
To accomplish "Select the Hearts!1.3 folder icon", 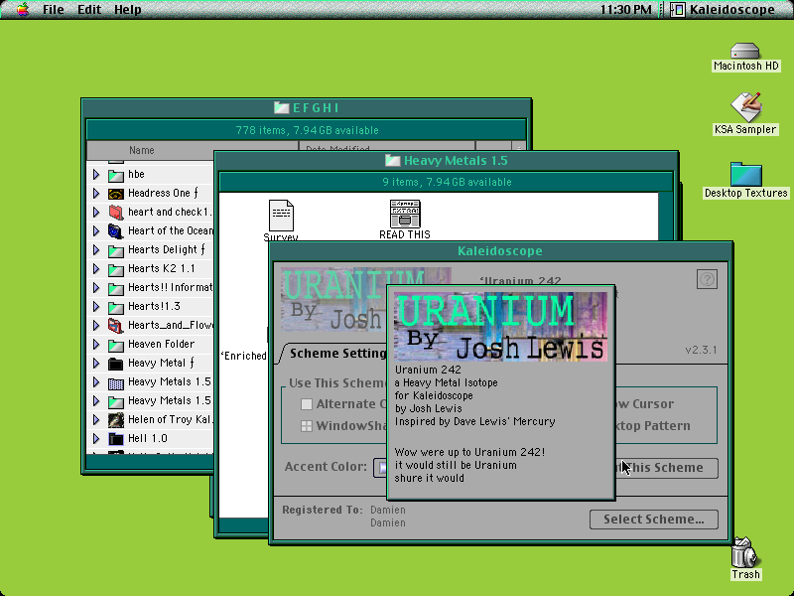I will click(x=116, y=307).
